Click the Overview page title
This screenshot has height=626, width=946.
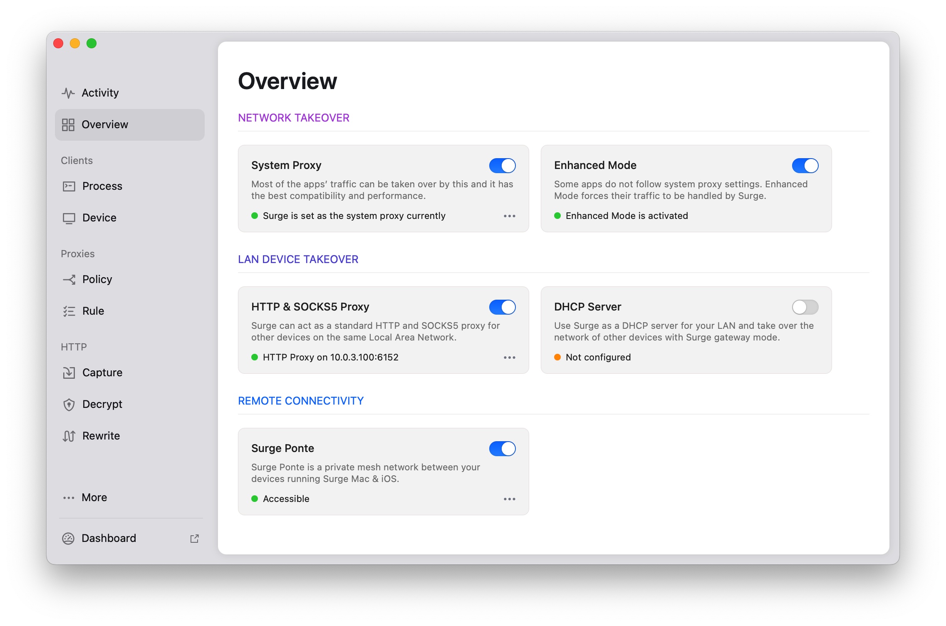287,81
